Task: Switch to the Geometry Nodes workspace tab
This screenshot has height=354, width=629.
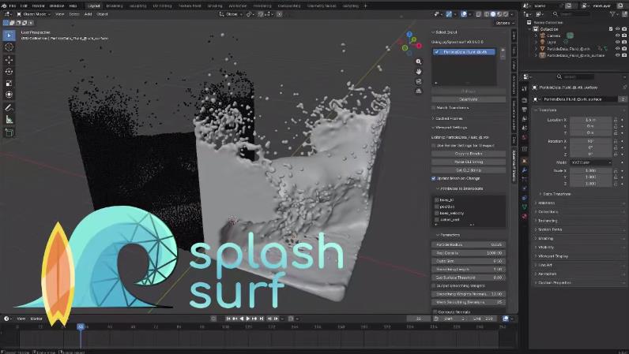Action: 322,6
